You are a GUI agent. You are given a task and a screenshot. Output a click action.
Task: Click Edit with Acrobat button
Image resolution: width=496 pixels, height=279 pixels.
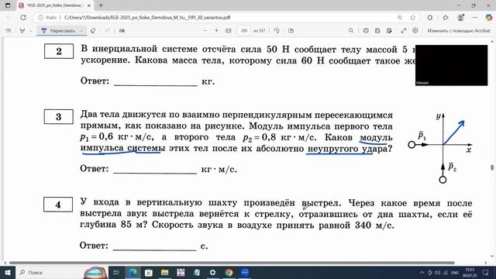click(459, 31)
